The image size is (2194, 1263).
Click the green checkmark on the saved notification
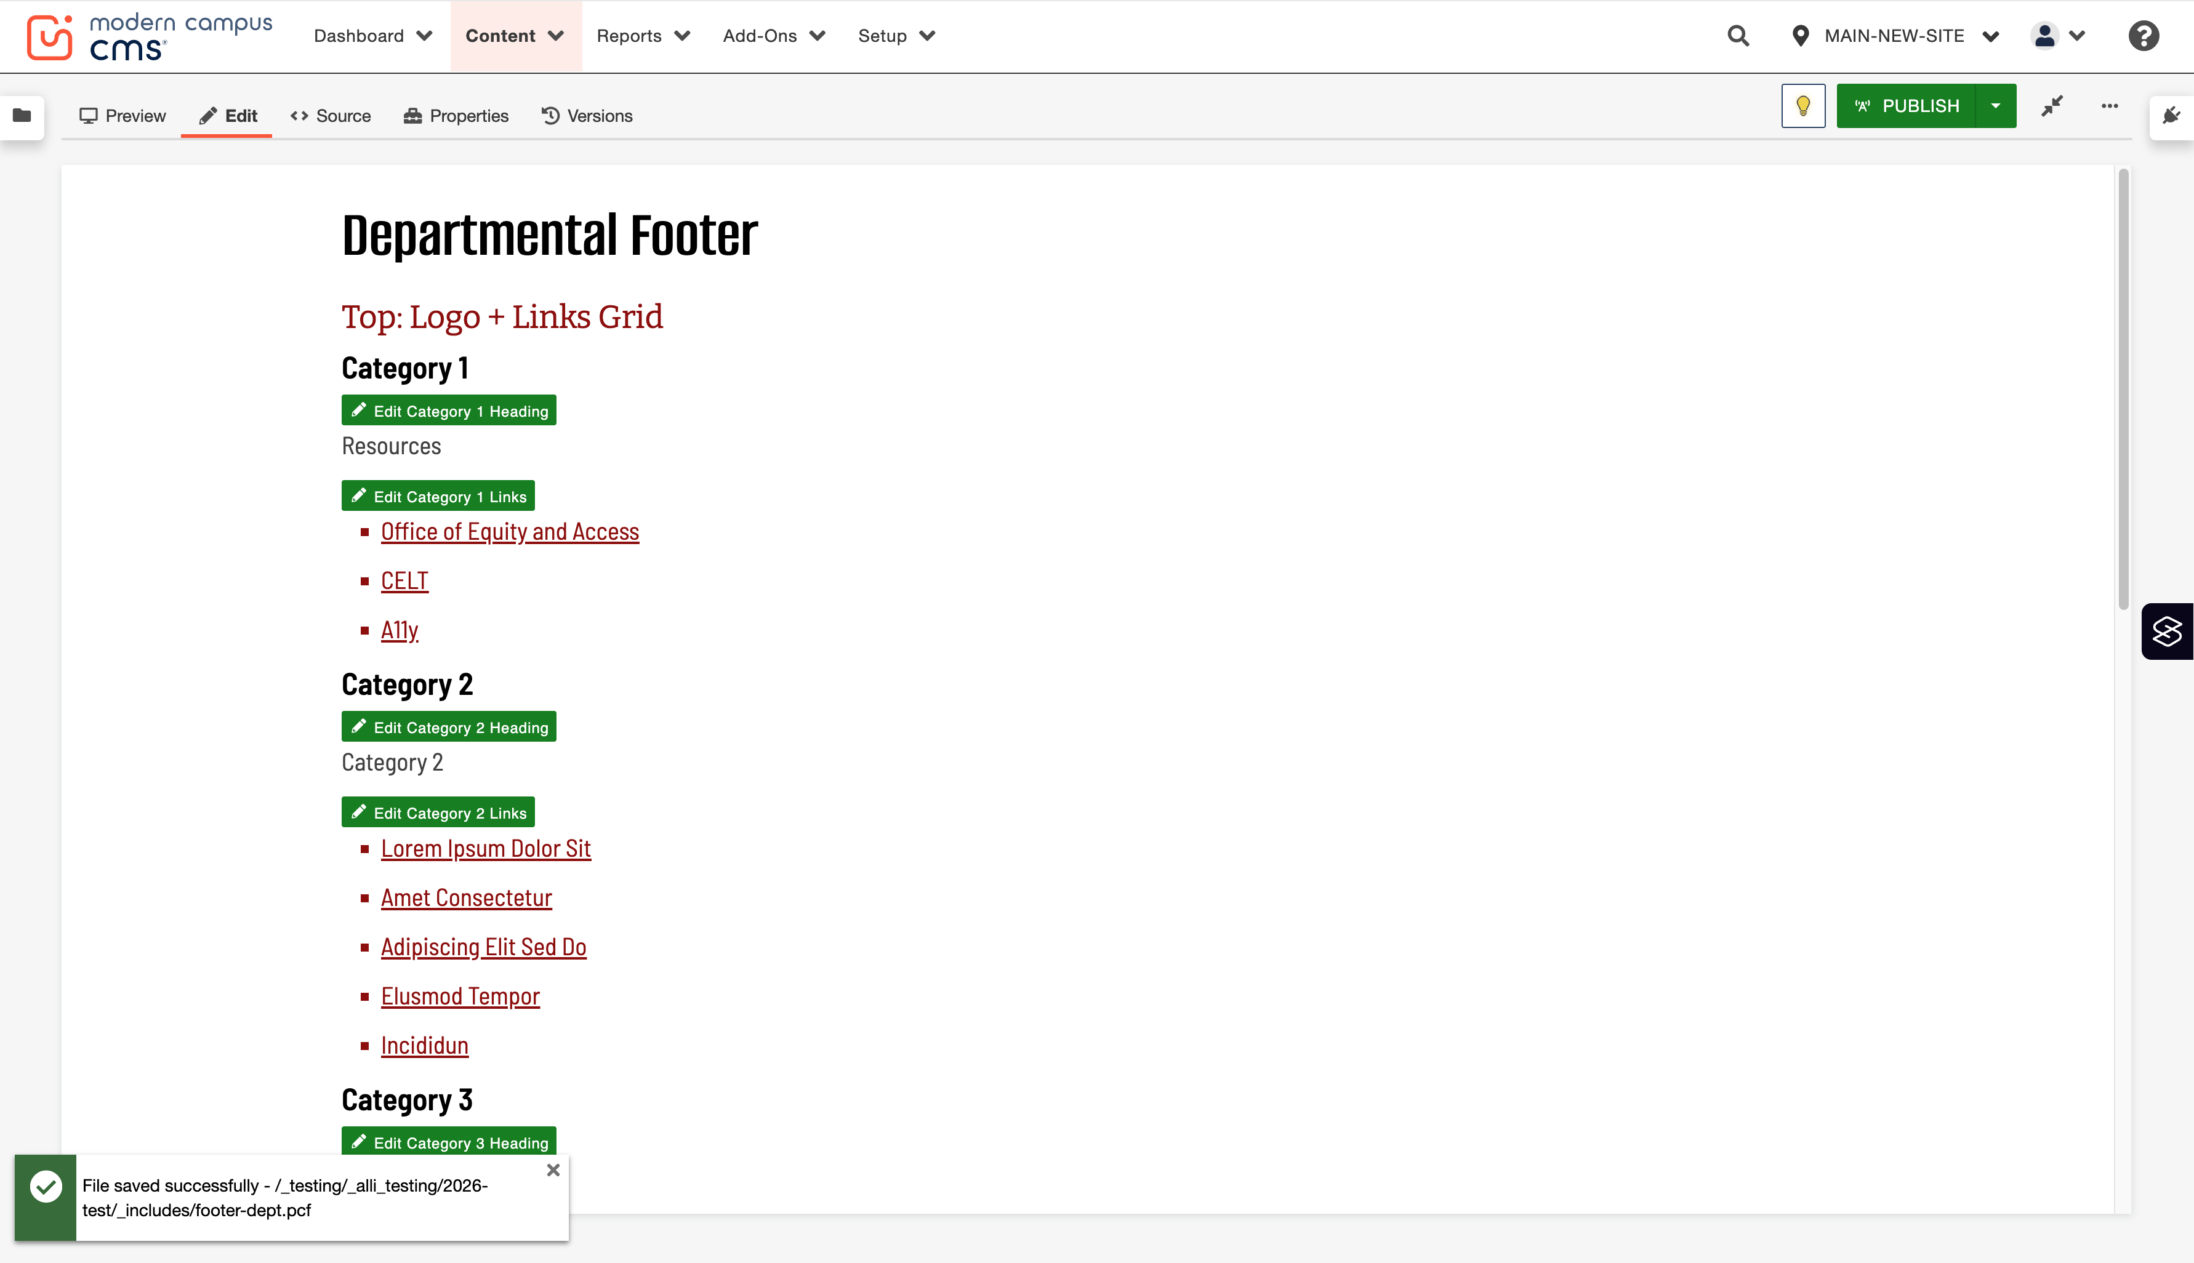point(45,1187)
